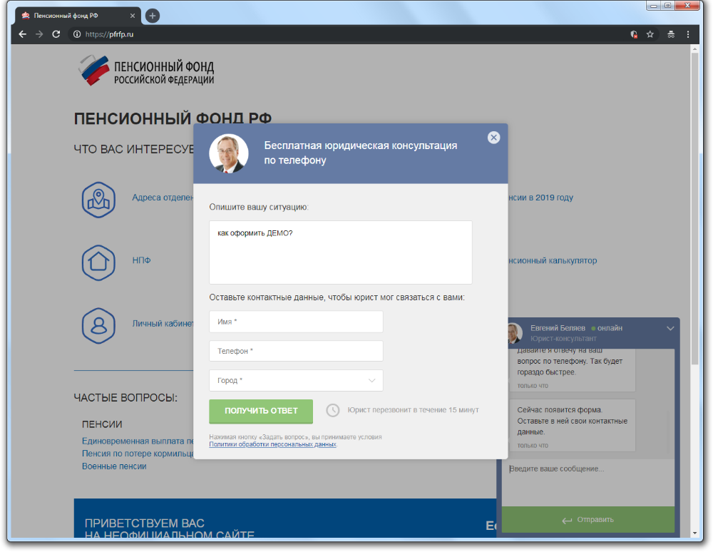Open the Военные пенсии link
Image resolution: width=713 pixels, height=552 pixels.
tap(114, 466)
